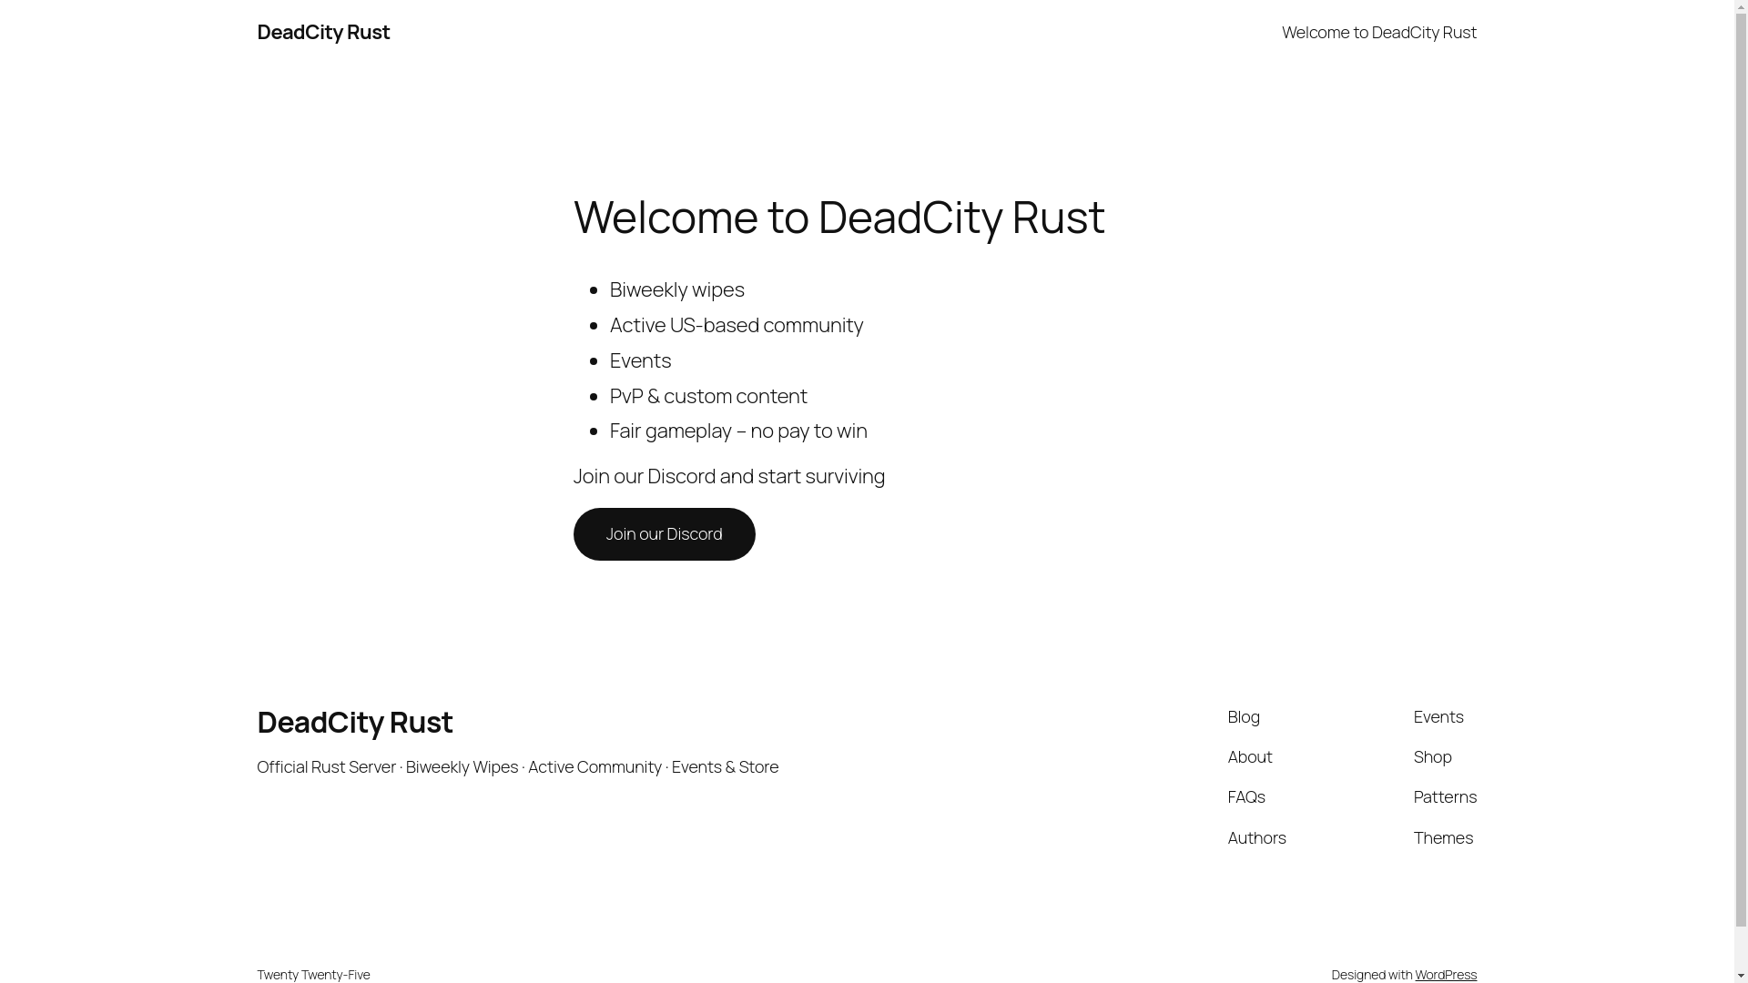Go to the About footer link
Screen dimensions: 1748x983
point(1249,756)
